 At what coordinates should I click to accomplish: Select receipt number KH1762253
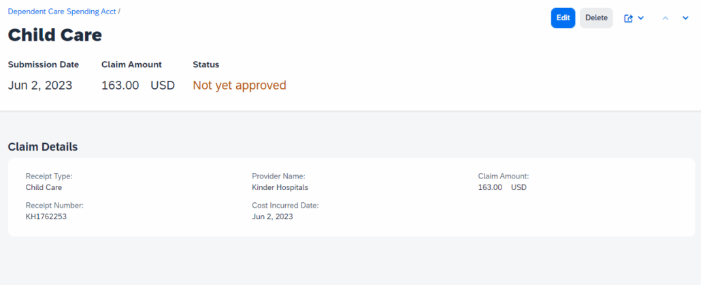(x=46, y=216)
